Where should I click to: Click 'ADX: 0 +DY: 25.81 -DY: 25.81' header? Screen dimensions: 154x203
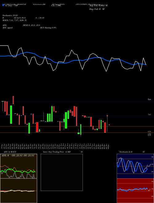click(18, 156)
